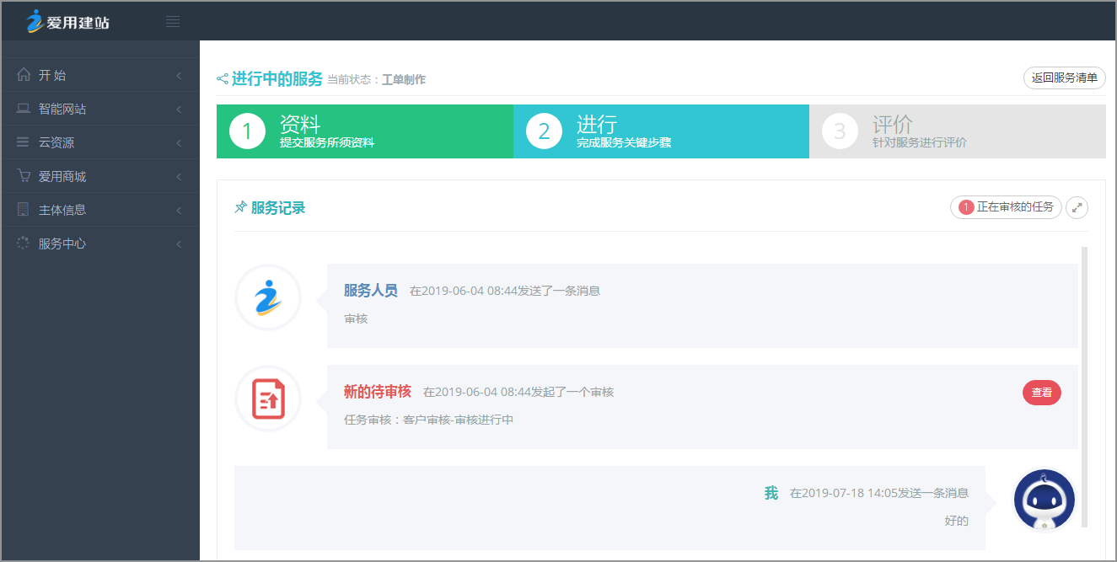
Task: Click the step 1 number circle
Action: tap(247, 131)
